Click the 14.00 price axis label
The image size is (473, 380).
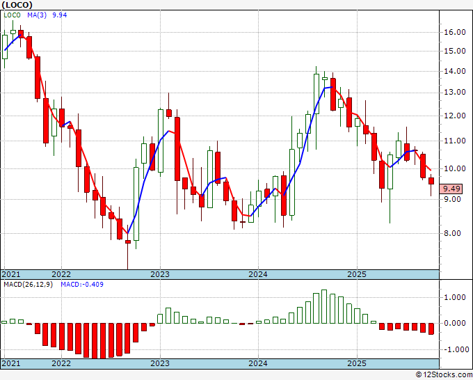pyautogui.click(x=455, y=72)
